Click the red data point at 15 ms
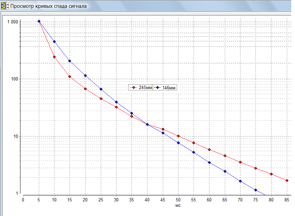This screenshot has height=216, width=295. tap(70, 76)
